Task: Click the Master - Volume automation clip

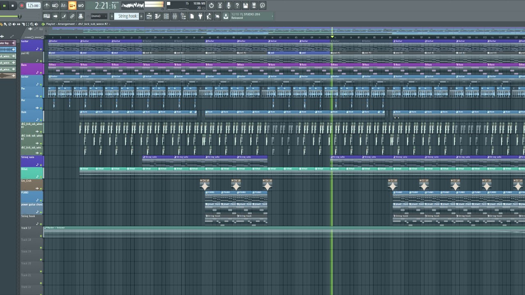Action: pyautogui.click(x=284, y=232)
